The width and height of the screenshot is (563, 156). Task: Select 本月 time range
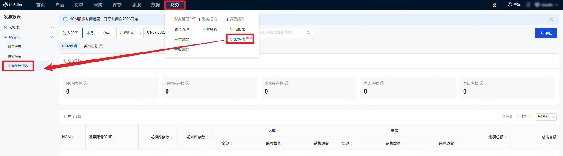tap(90, 33)
